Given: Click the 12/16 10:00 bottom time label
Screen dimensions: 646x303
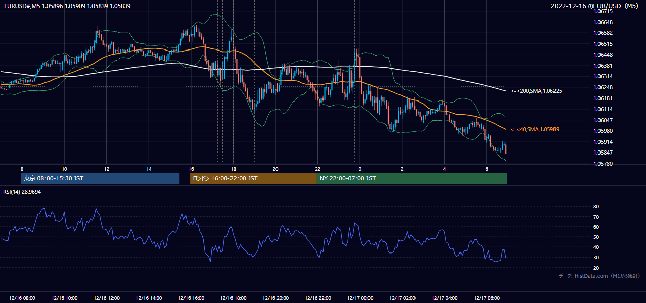Looking at the screenshot, I should [64, 298].
